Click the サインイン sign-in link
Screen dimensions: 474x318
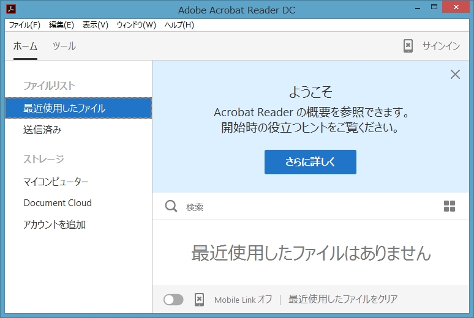[x=441, y=46]
